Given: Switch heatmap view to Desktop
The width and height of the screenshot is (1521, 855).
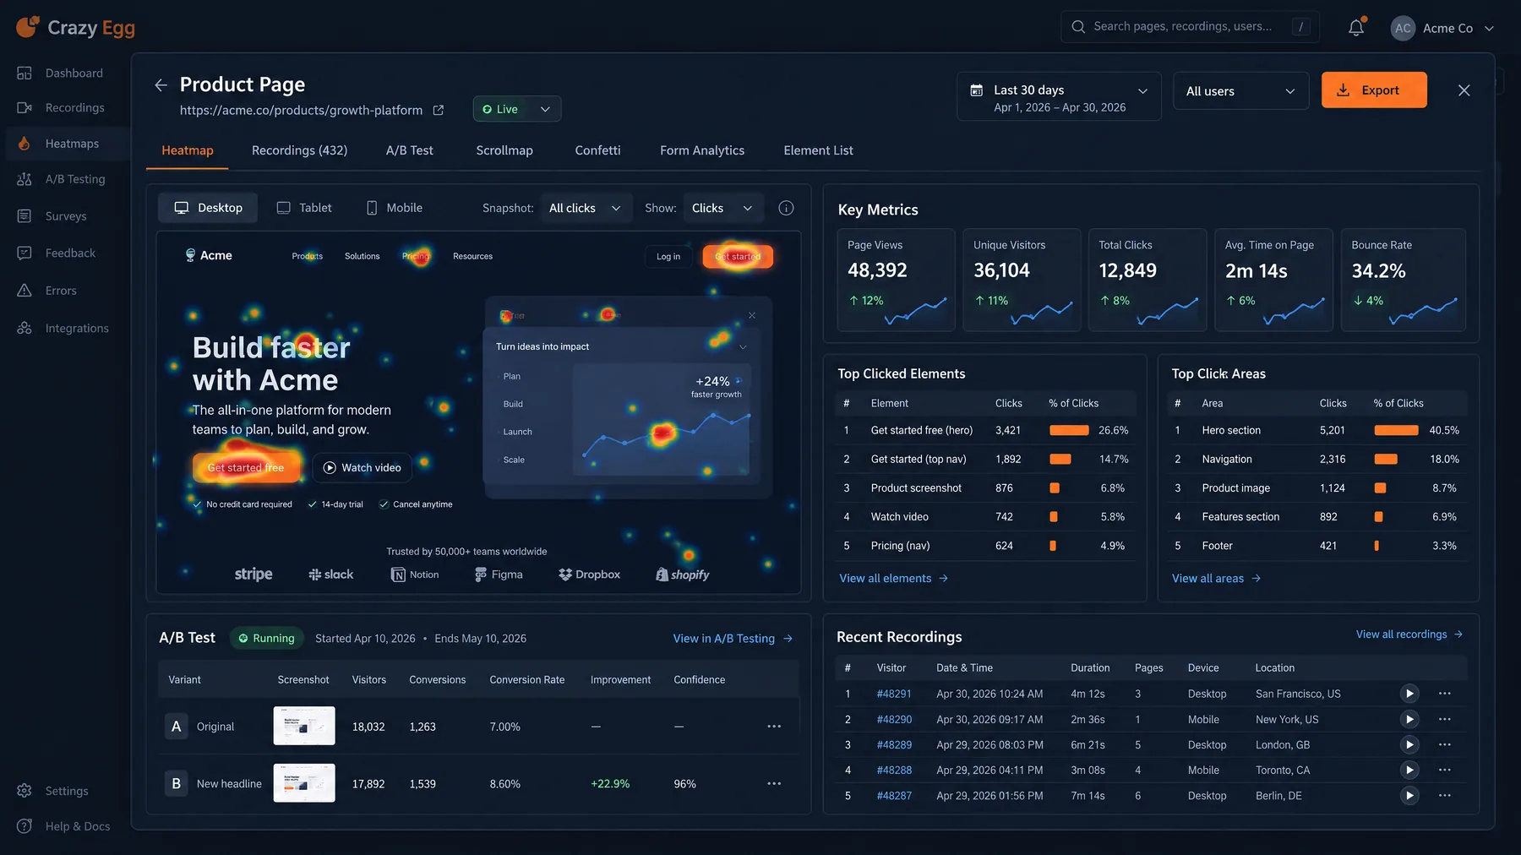Looking at the screenshot, I should point(208,208).
